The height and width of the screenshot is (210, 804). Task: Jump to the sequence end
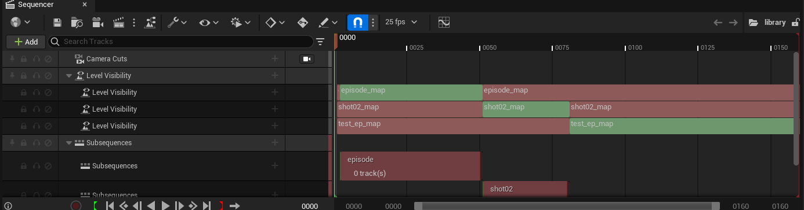207,205
